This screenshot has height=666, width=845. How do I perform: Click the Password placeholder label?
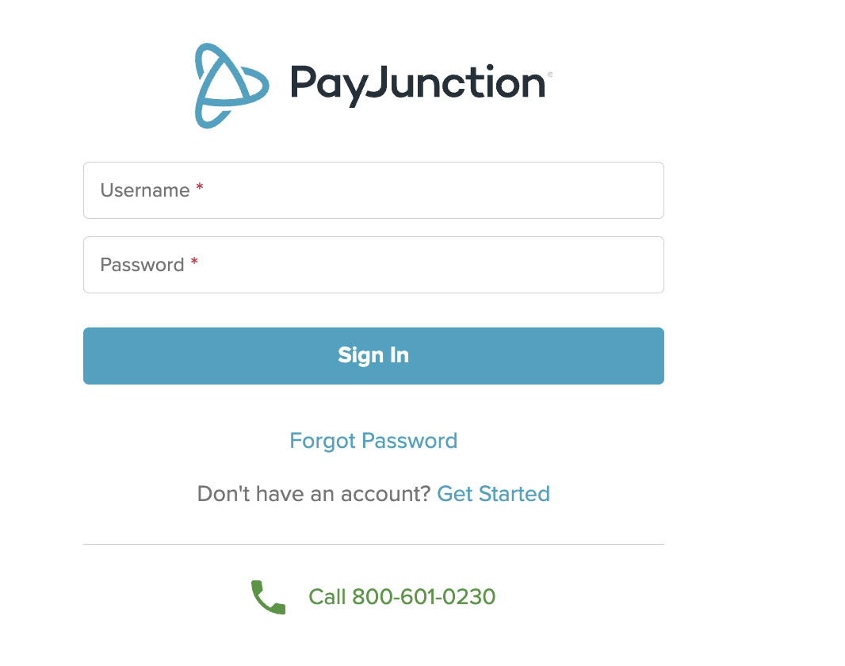[x=142, y=265]
